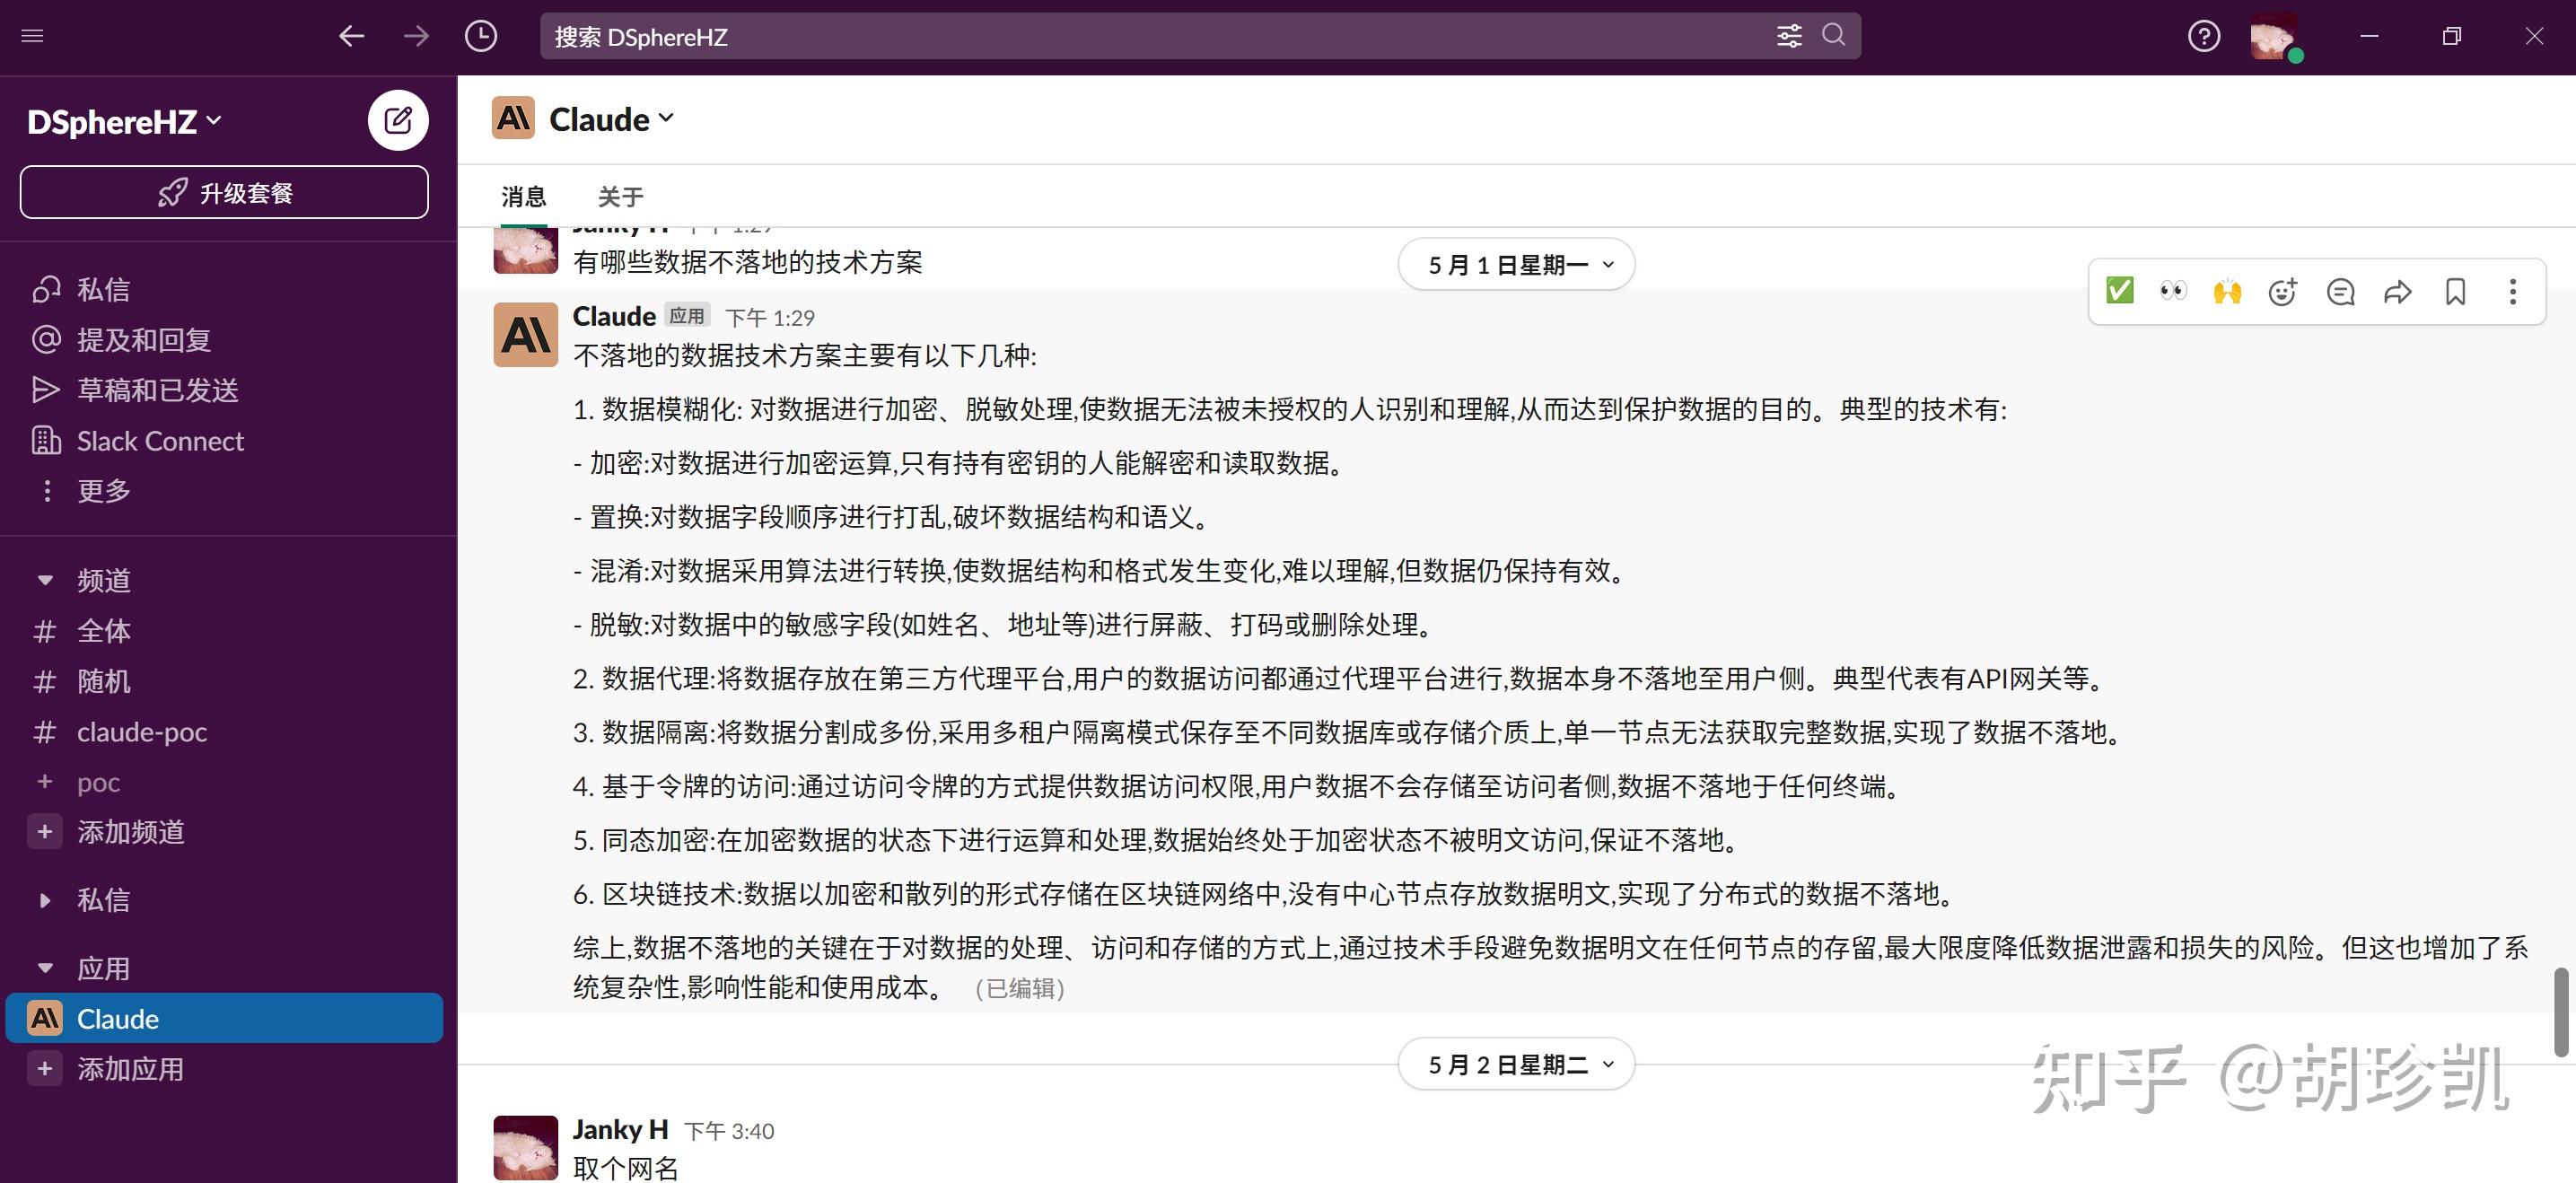Click the Claude app logo in header
The image size is (2576, 1183).
pyautogui.click(x=514, y=119)
